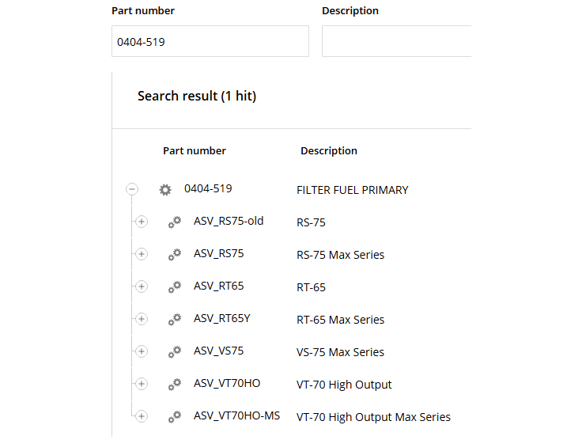
Task: Collapse the 0404-519 tree node
Action: (x=132, y=189)
